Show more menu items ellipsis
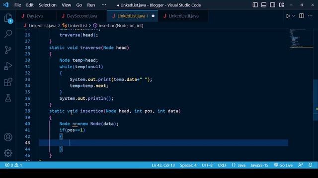 pyautogui.click(x=104, y=5)
